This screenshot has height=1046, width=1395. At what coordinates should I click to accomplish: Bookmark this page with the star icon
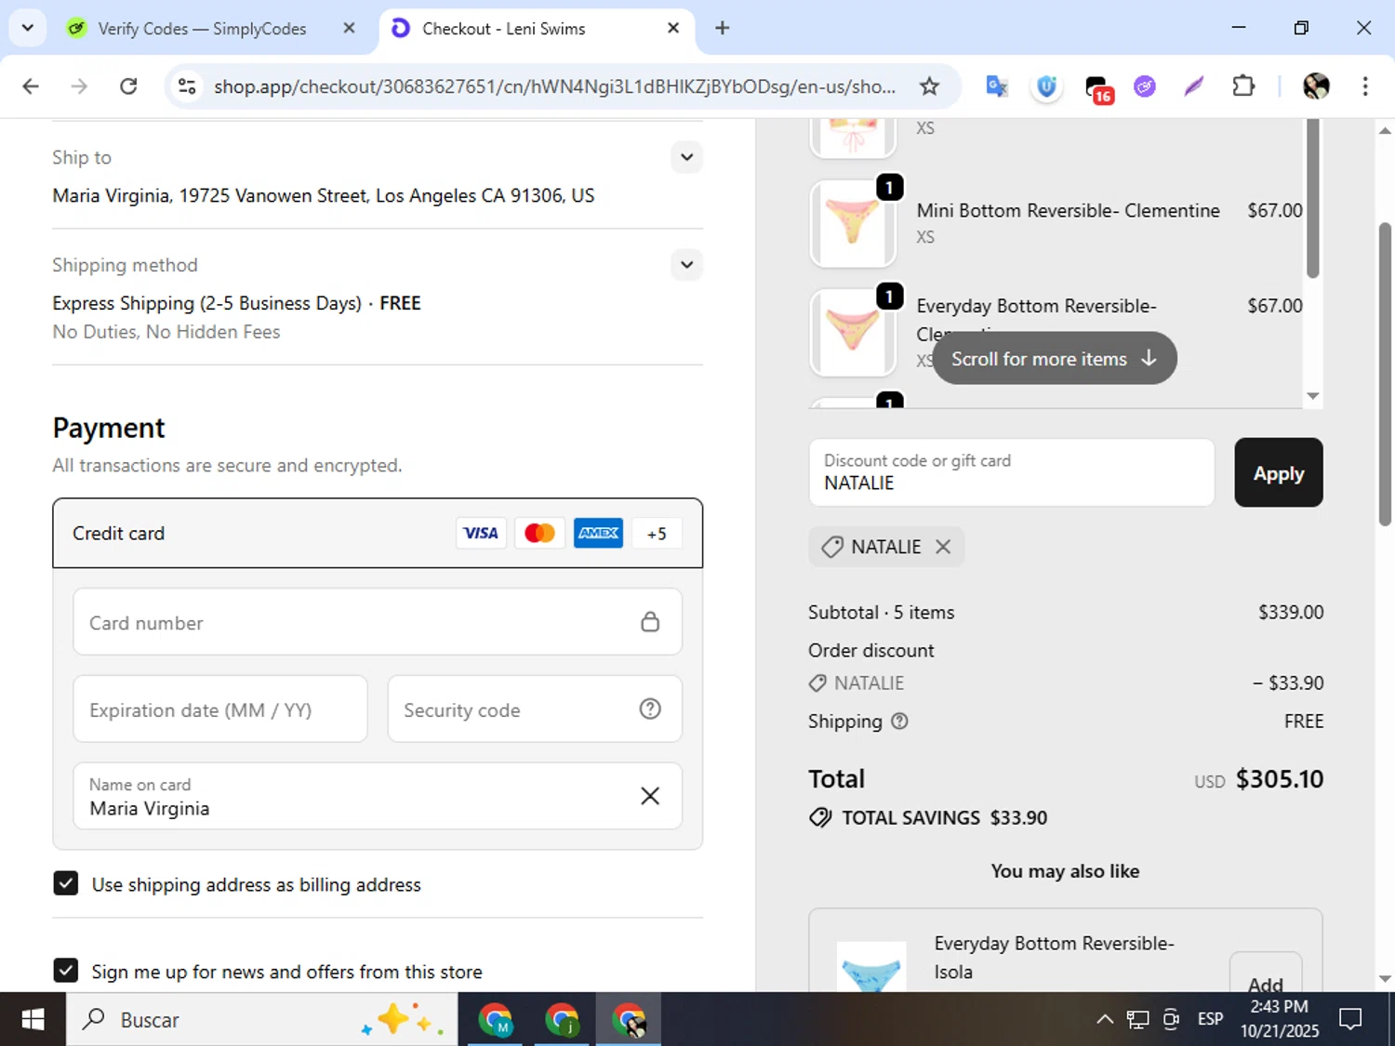(929, 86)
